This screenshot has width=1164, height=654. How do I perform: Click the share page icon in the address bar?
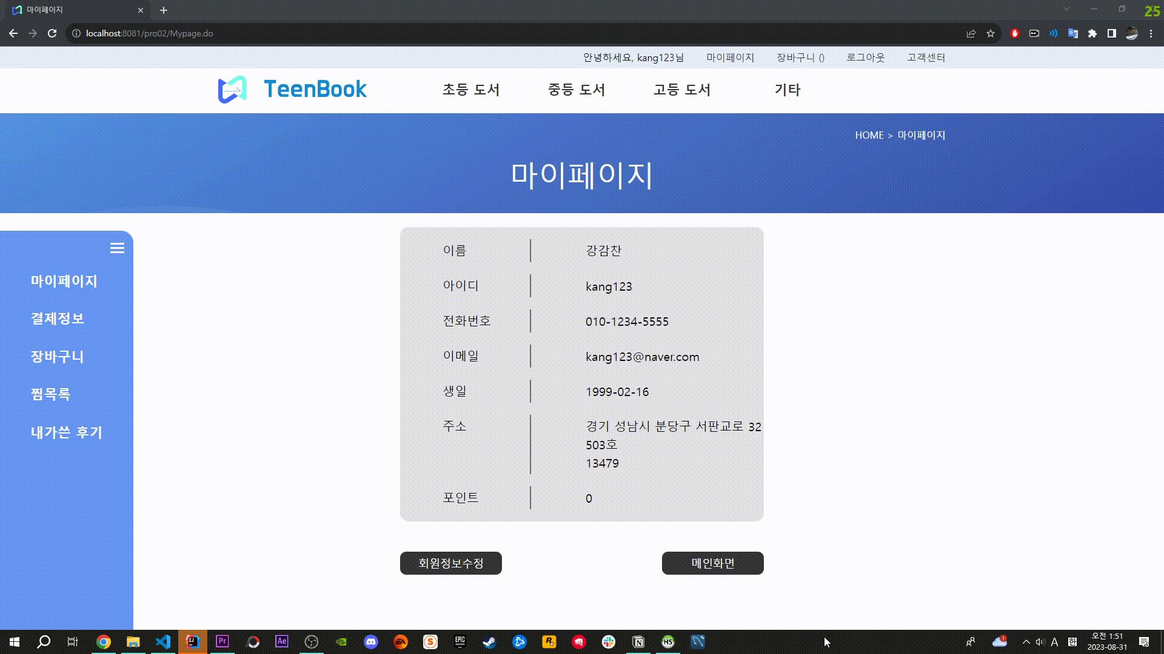[x=971, y=33]
